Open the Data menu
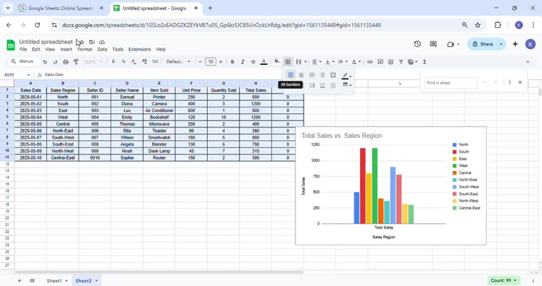The height and width of the screenshot is (286, 542). tap(102, 49)
